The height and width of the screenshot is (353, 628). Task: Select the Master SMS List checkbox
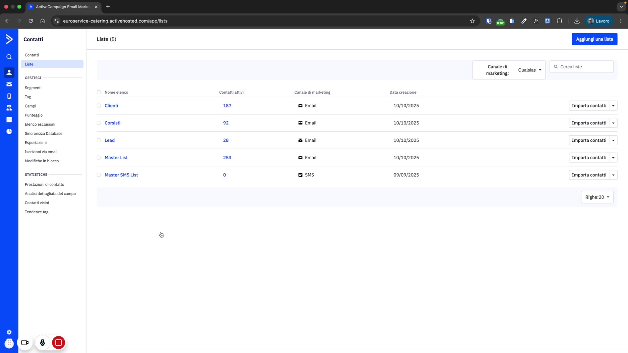coord(99,175)
